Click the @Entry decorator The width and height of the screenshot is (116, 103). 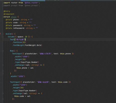[x=7, y=11]
